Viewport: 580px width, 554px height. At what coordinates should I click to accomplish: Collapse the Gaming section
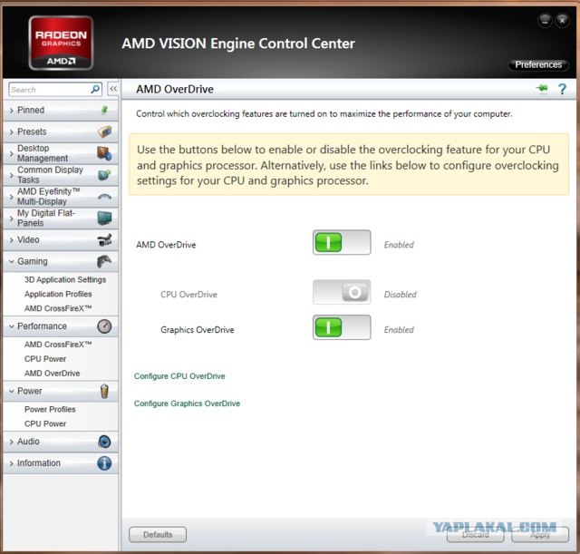(61, 261)
